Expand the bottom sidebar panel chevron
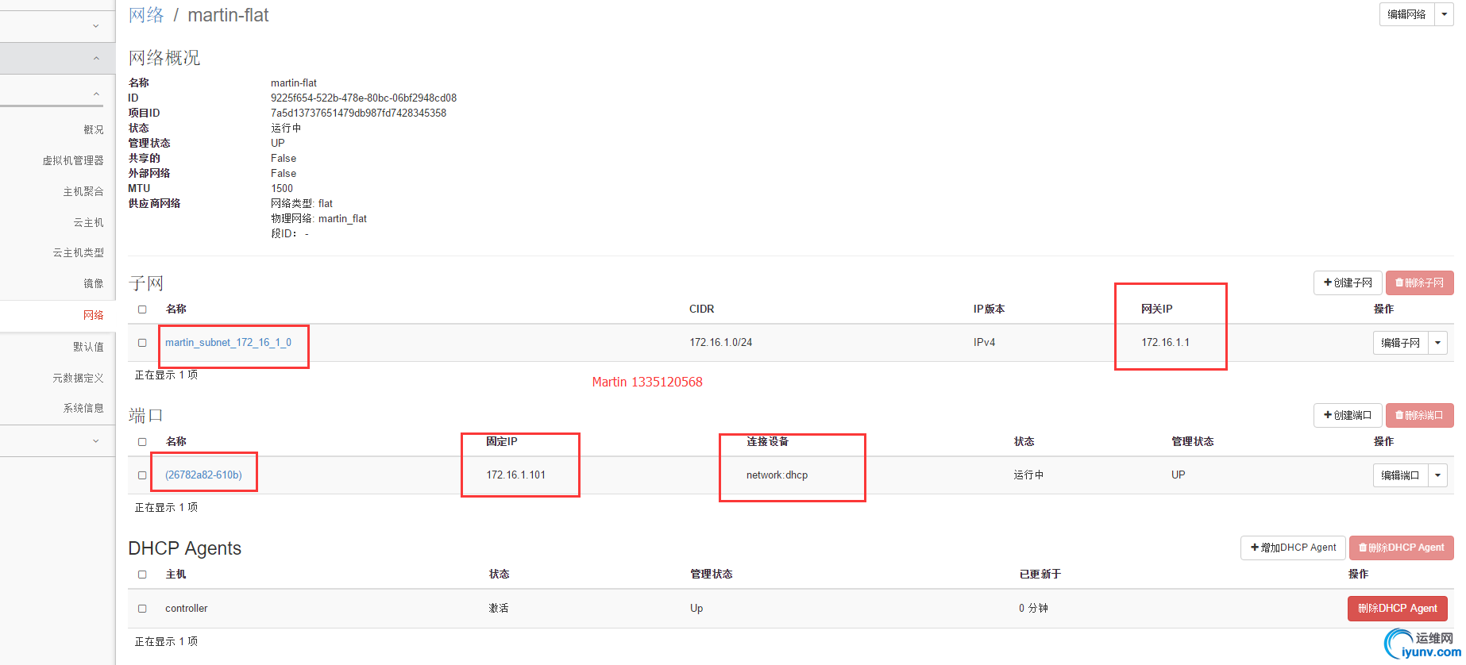Screen dimensions: 1466x665 [96, 440]
